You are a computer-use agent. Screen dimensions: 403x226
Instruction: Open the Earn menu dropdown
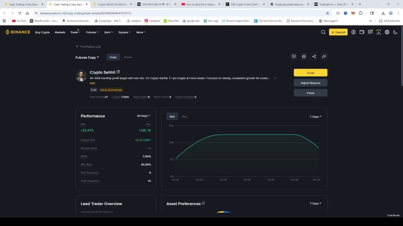point(109,32)
